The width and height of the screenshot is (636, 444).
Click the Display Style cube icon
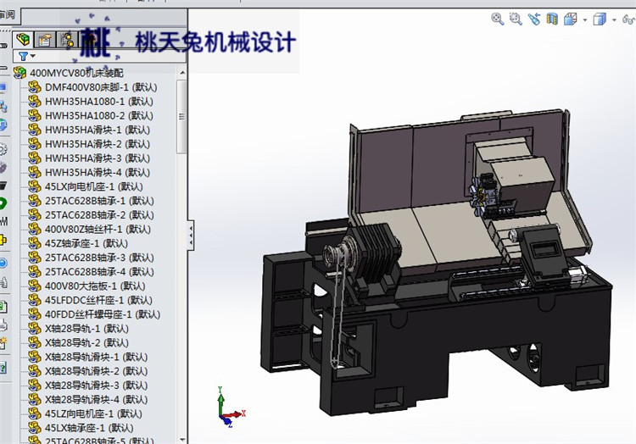coord(599,19)
